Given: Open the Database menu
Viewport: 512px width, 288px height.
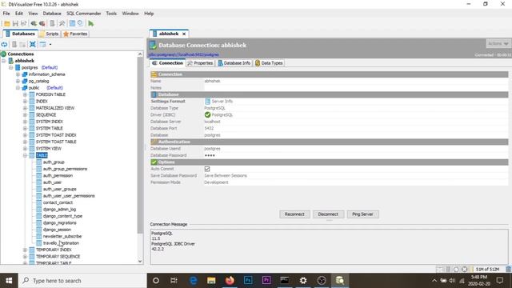Looking at the screenshot, I should pyautogui.click(x=52, y=14).
